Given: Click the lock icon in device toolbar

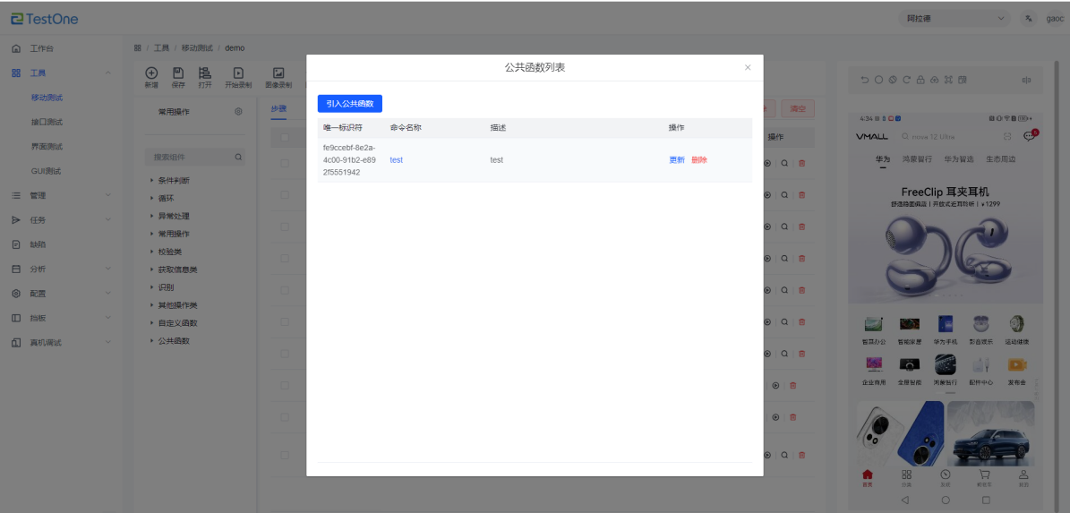Looking at the screenshot, I should click(920, 80).
